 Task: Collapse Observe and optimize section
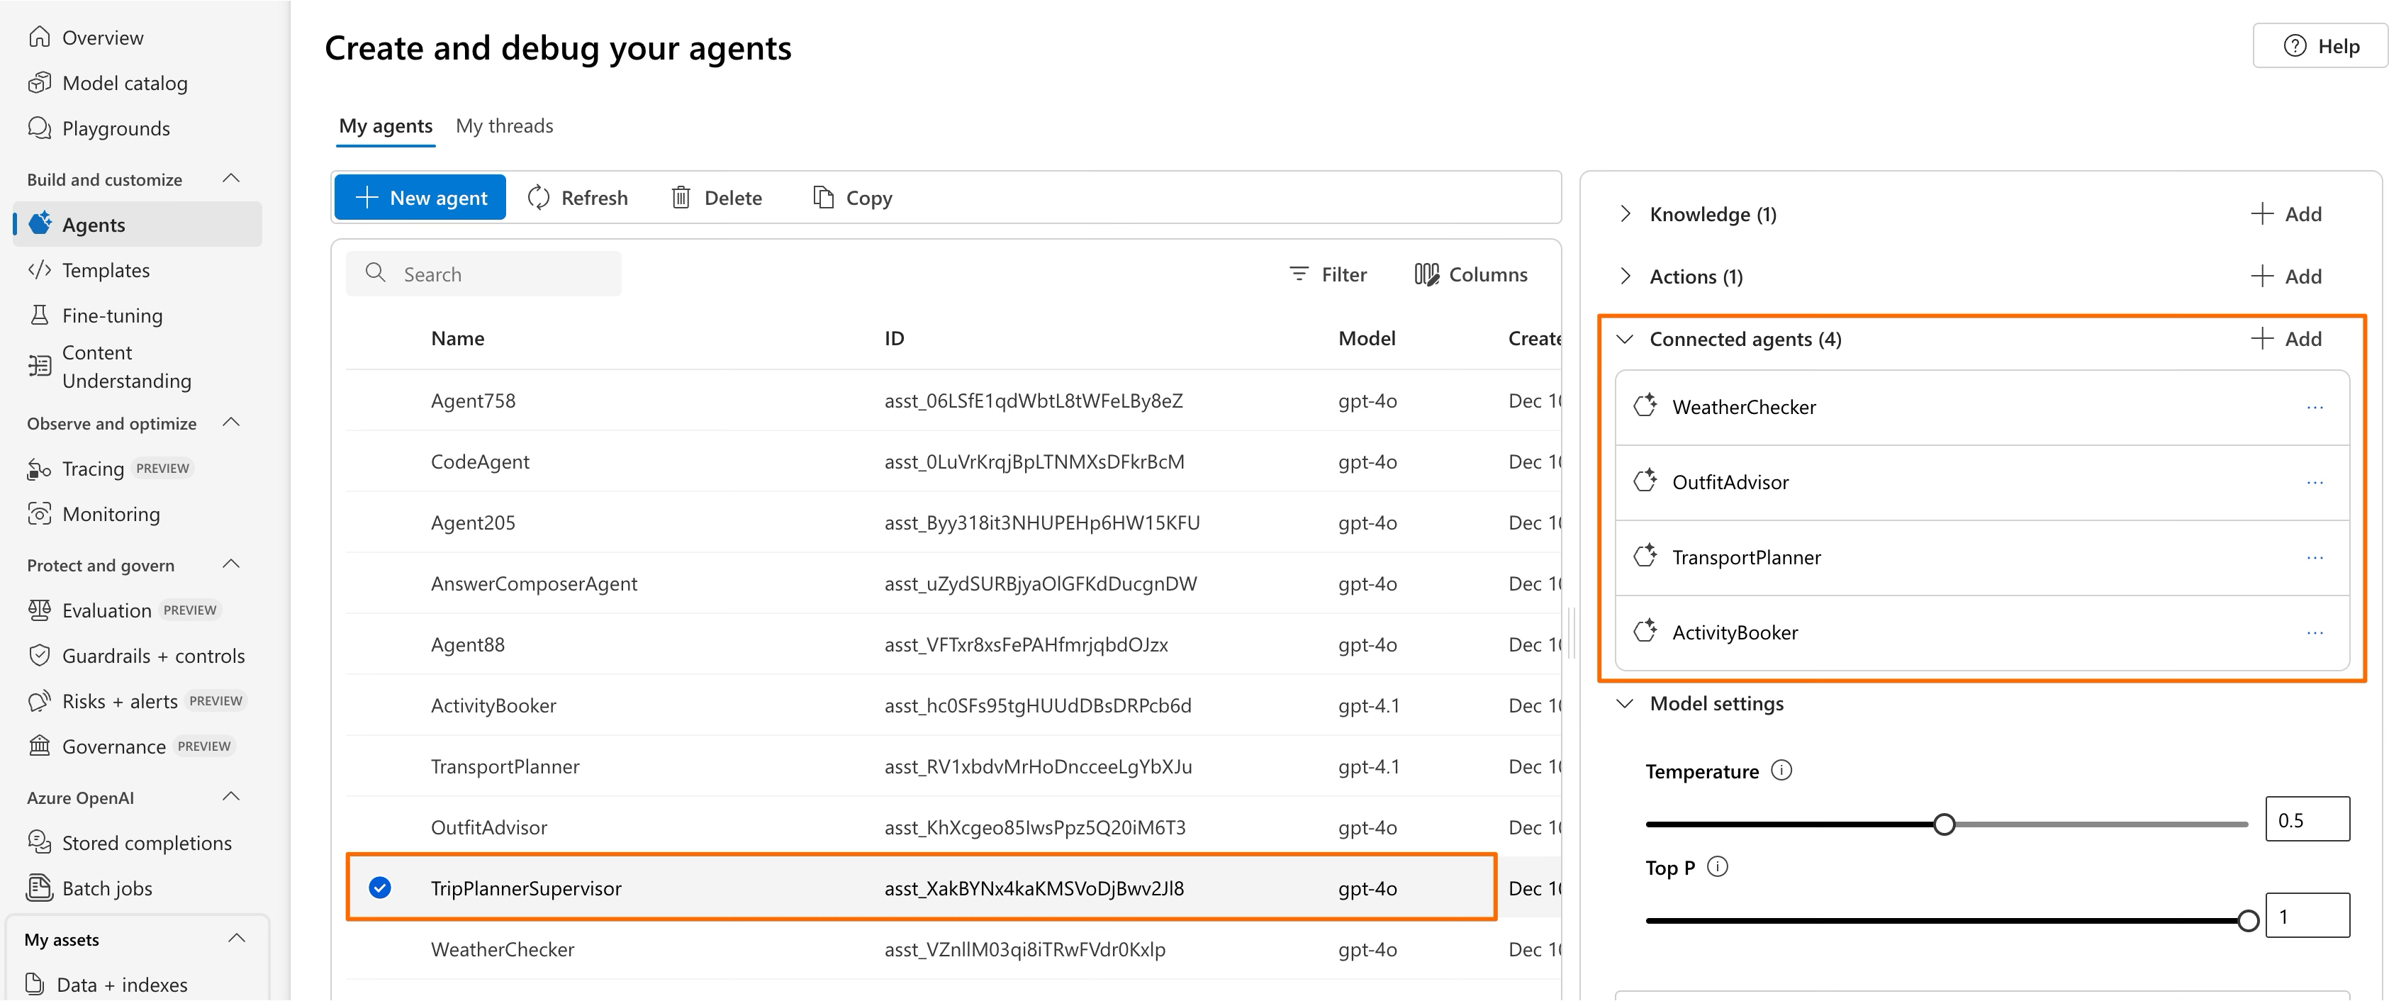click(232, 422)
